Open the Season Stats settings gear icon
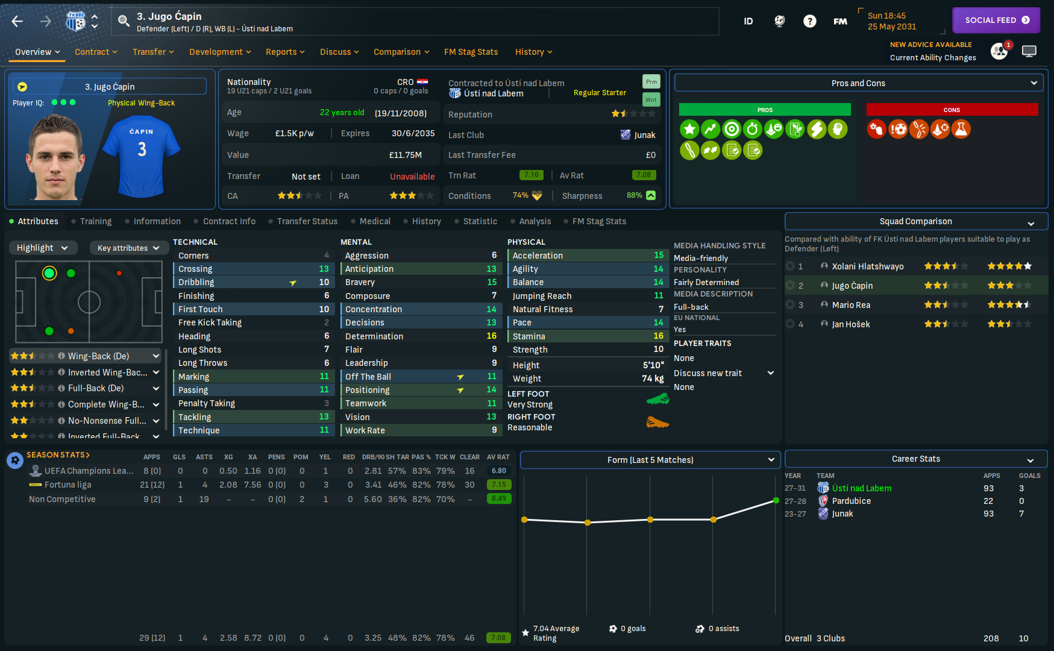Image resolution: width=1054 pixels, height=651 pixels. pyautogui.click(x=15, y=461)
